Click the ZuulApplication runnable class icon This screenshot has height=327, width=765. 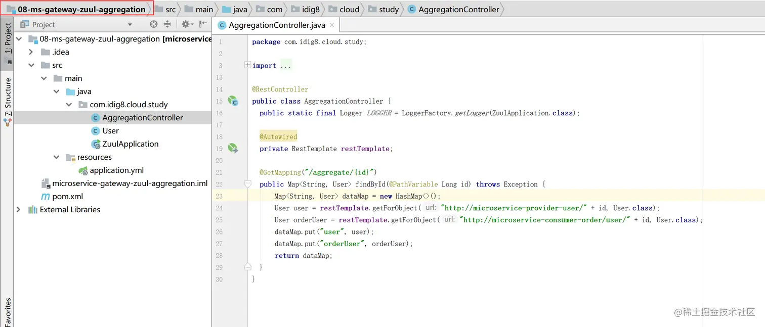point(96,144)
